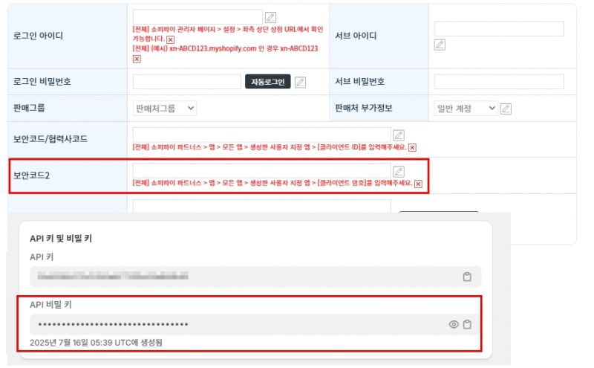Click edit icon beside 보안코드2 field
This screenshot has height=368, width=594.
click(x=398, y=172)
